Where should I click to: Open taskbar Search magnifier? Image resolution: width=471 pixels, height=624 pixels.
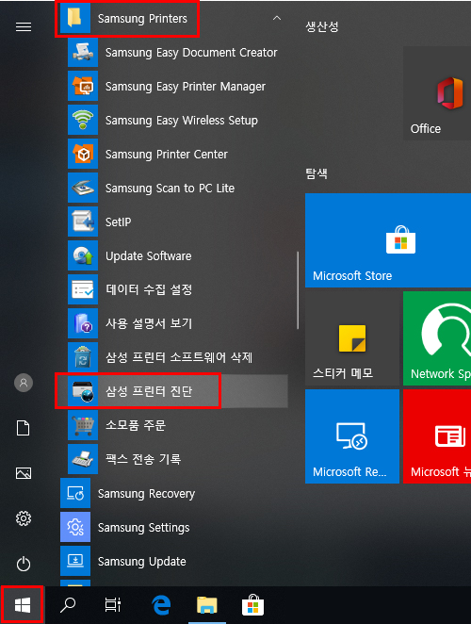click(68, 605)
